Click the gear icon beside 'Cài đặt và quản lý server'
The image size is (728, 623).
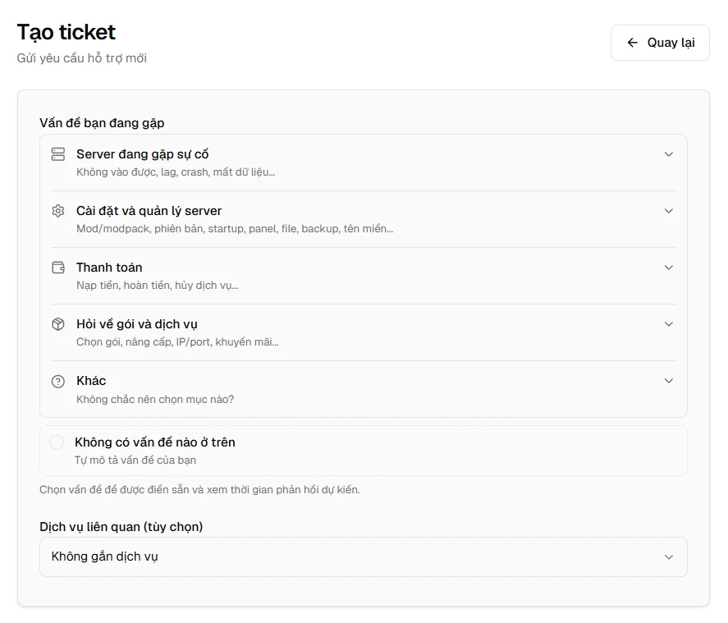tap(58, 211)
